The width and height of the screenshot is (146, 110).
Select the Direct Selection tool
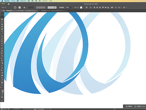point(2,19)
